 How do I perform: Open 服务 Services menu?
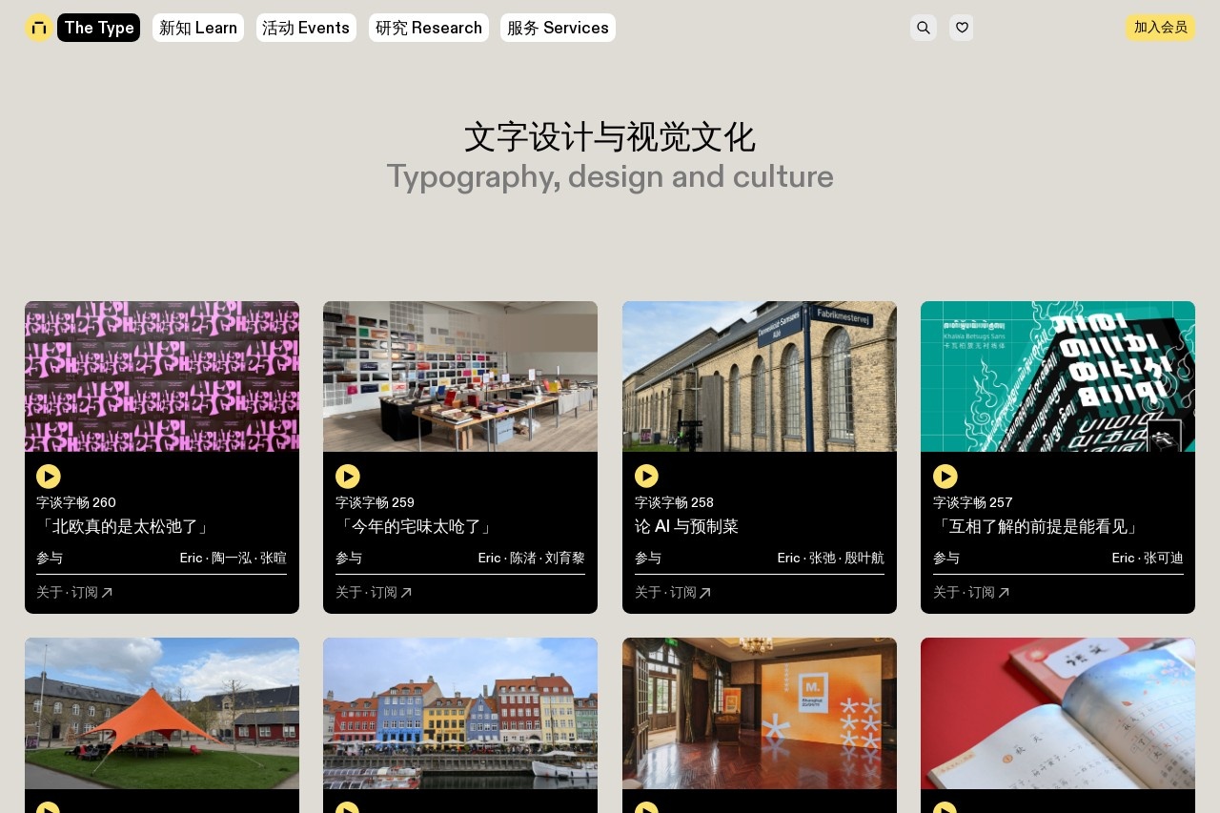(x=558, y=28)
